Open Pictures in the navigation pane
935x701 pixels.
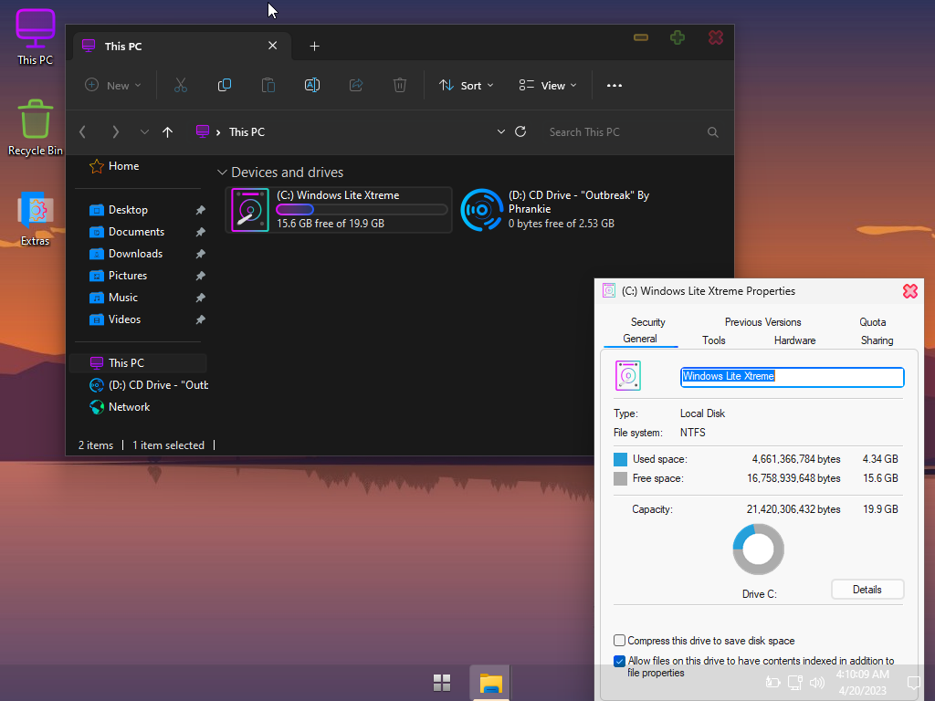[128, 276]
